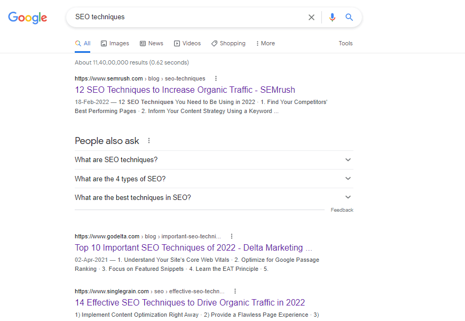Viewport: 465px width, 321px height.
Task: Start voice search with microphone icon
Action: [332, 17]
